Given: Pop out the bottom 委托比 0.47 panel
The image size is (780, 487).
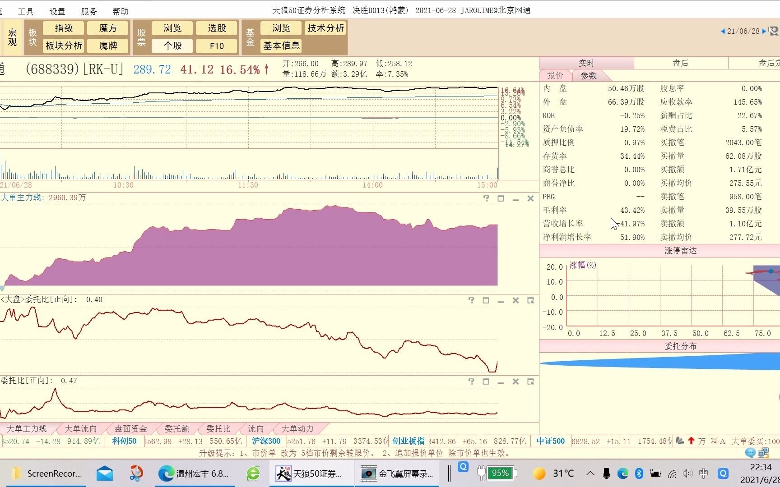Looking at the screenshot, I should (x=530, y=381).
